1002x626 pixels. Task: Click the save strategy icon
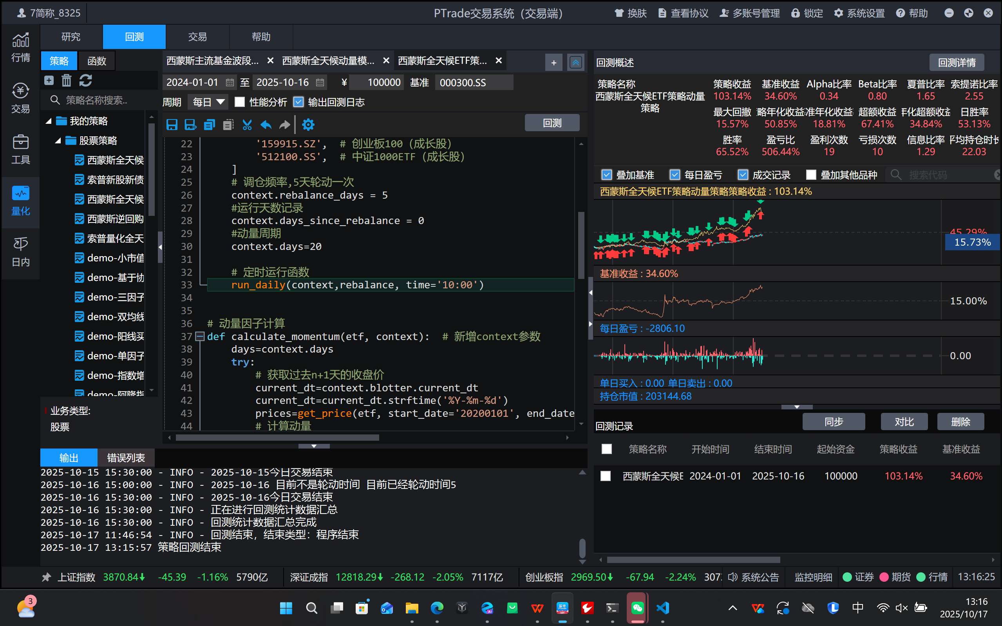(x=172, y=125)
